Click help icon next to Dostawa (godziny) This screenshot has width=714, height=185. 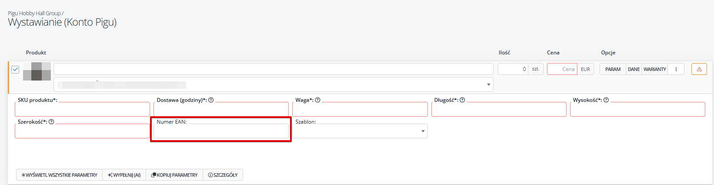point(211,100)
